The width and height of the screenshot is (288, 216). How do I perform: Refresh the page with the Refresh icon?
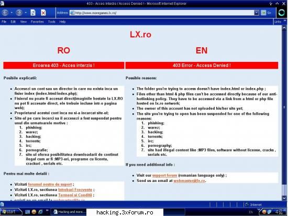click(33, 13)
